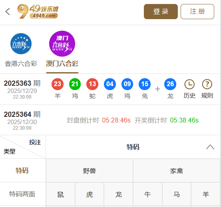
Task: Click the green countdown 05:38:46s
Action: tap(184, 120)
